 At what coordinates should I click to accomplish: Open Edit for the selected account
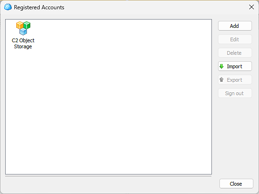tap(235, 39)
